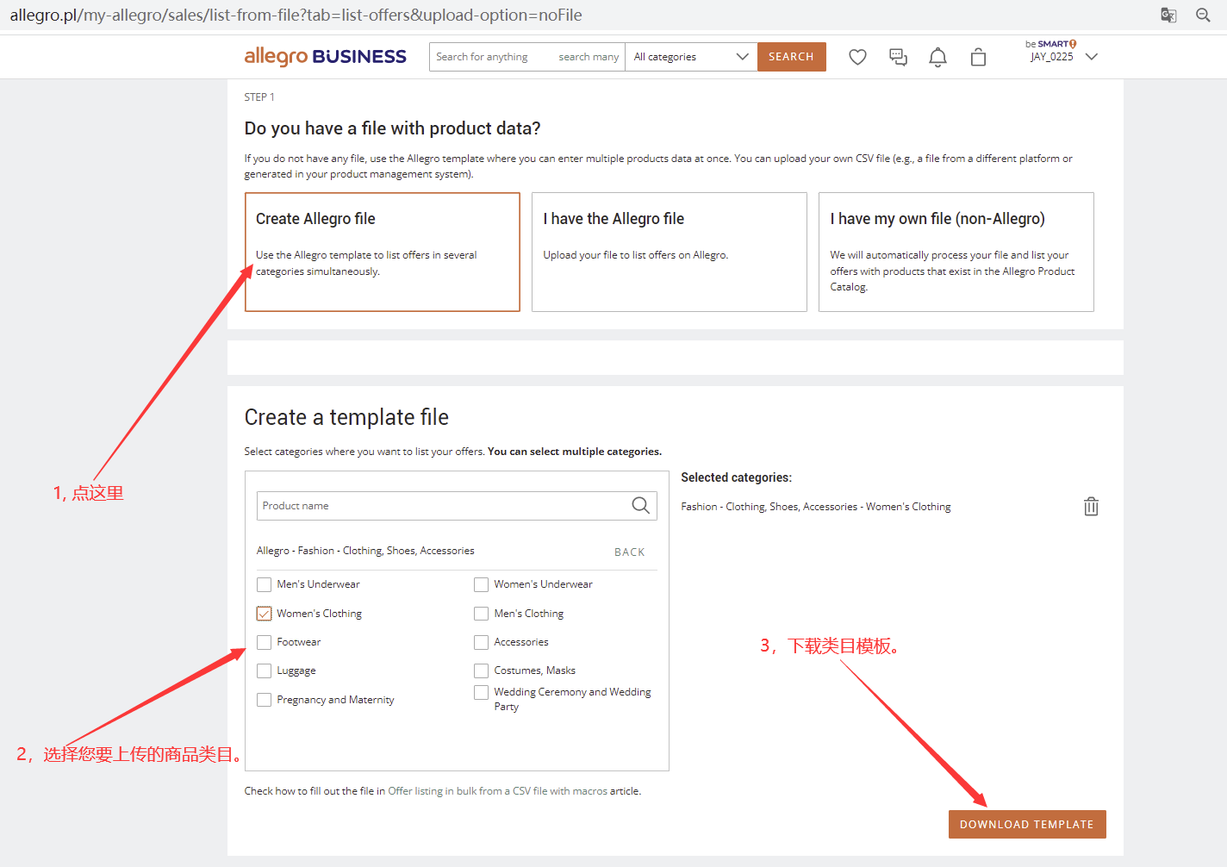Check the Pregnancy and Maternity checkbox

coord(264,700)
